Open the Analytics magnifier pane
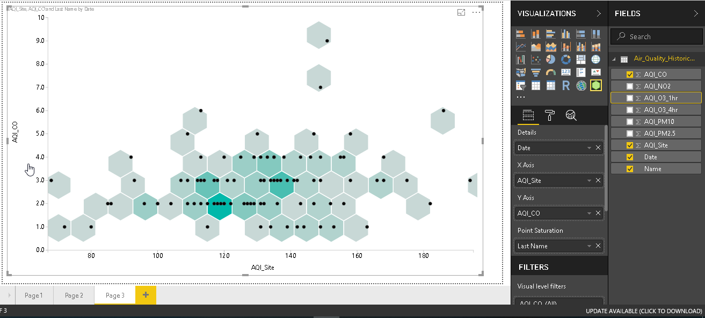 click(571, 115)
